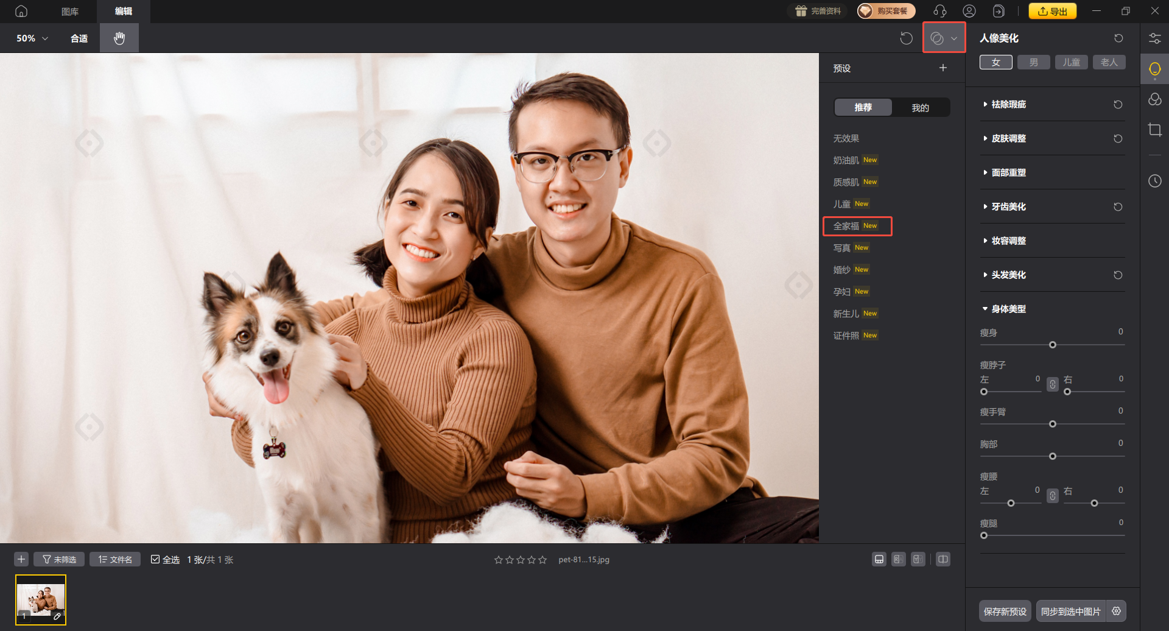Viewport: 1169px width, 631px height.
Task: Toggle the 瘦脖子 left-right link lock
Action: 1052,384
